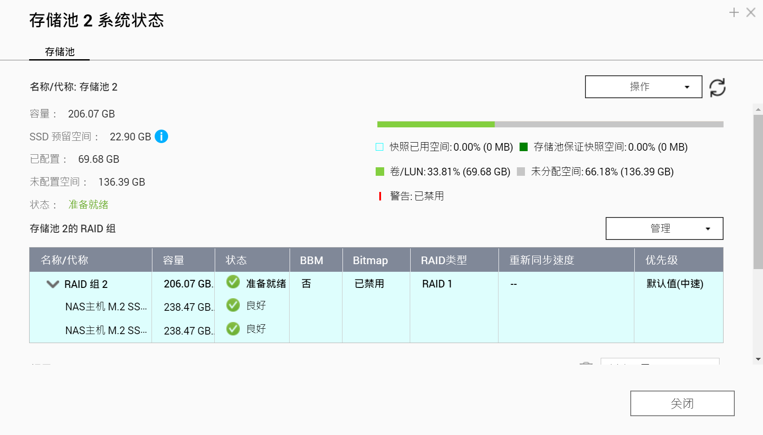
Task: Open the 操作 dropdown menu
Action: pyautogui.click(x=643, y=87)
